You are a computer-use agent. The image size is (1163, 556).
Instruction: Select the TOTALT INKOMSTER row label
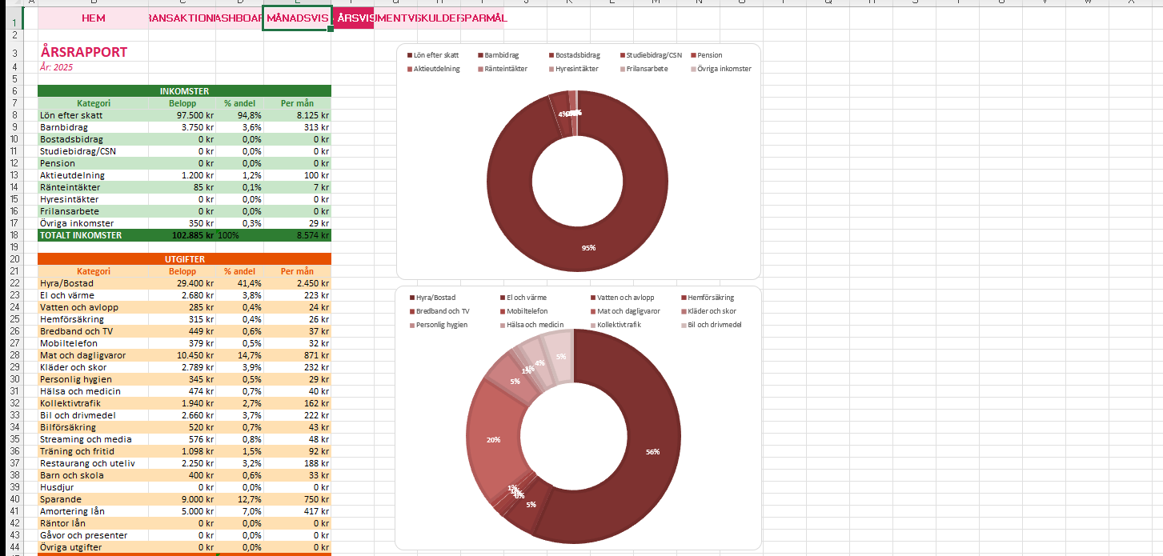point(81,235)
